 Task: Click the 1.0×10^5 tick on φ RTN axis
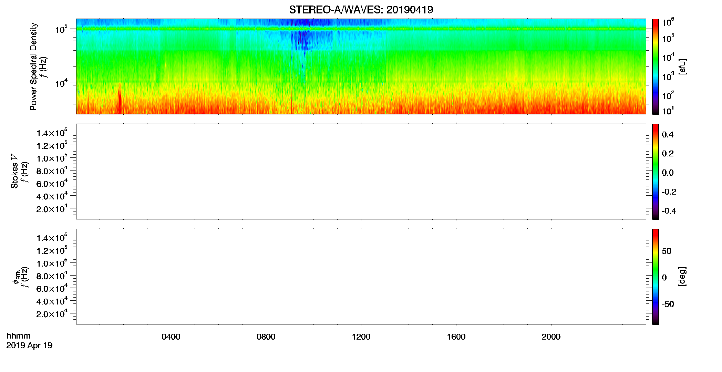[52, 263]
